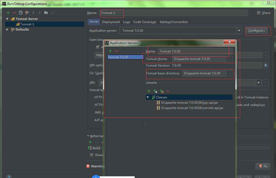Click the Build task icon in Before launch
Viewport: 276px width, 178px height.
point(90,148)
